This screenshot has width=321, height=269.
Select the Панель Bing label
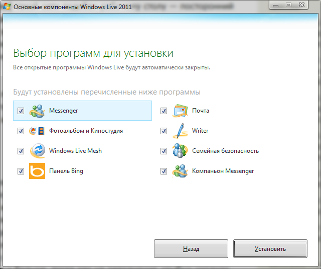pyautogui.click(x=66, y=171)
